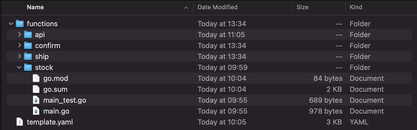The image size is (417, 130).
Task: Collapse the stock folder
Action: pyautogui.click(x=19, y=67)
